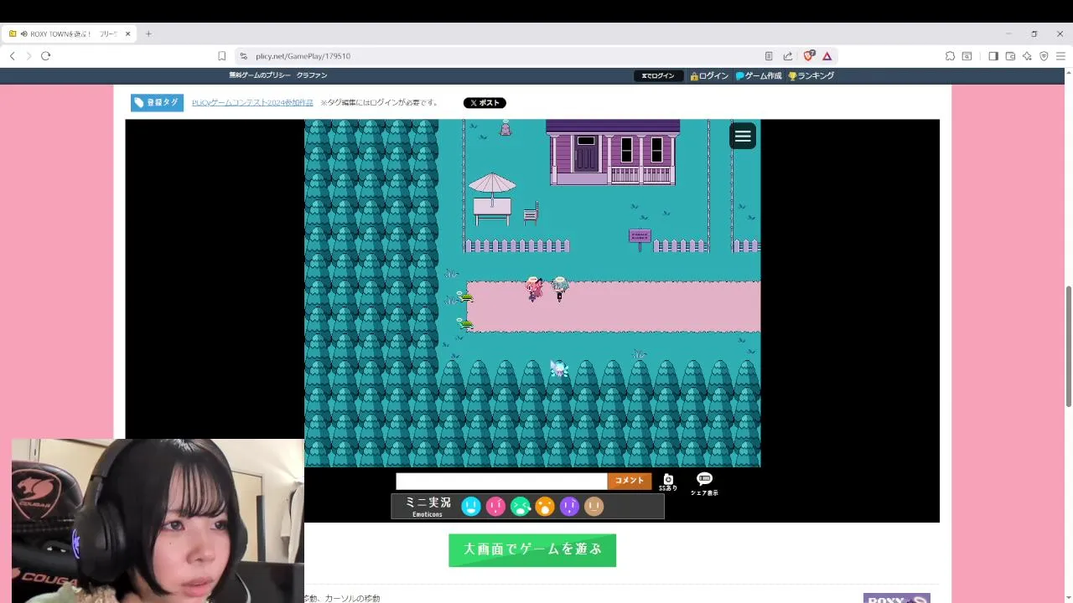
Task: Select the ROXY TOWN browser tab
Action: (x=69, y=33)
